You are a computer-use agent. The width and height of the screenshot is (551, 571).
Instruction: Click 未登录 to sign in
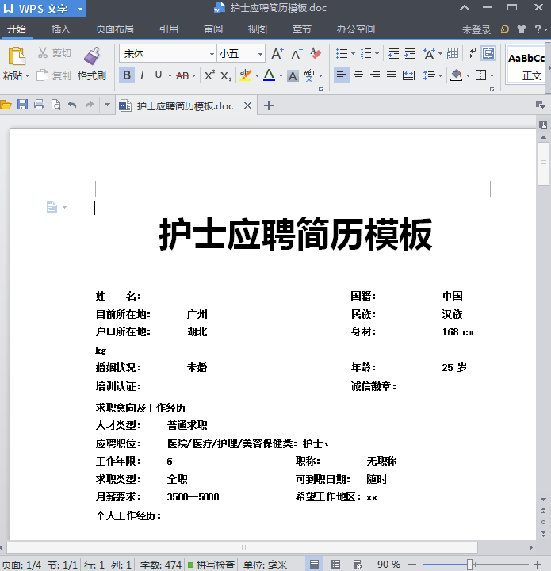476,29
